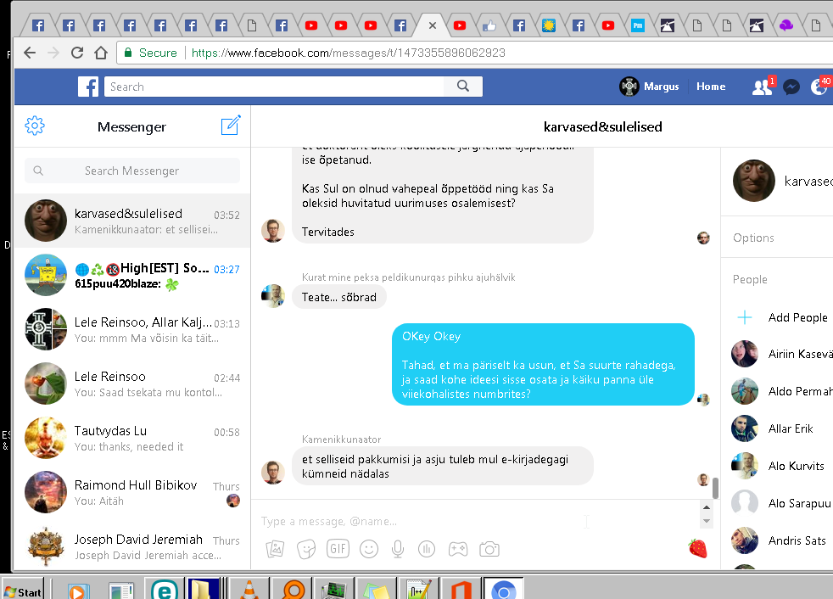Screen dimensions: 833x599
Task: Switch to the Pm icon browser tab
Action: tap(638, 25)
